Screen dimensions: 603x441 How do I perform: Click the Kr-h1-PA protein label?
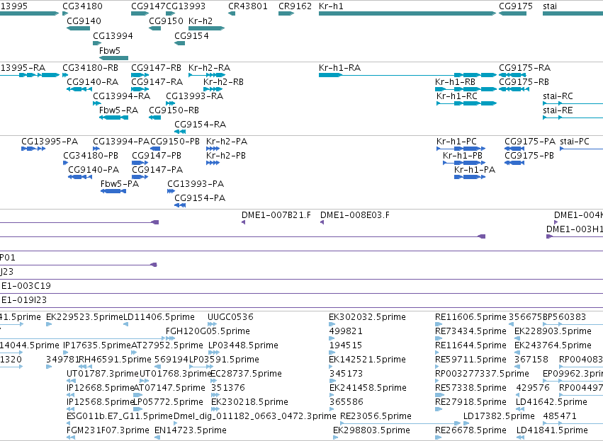tap(475, 170)
